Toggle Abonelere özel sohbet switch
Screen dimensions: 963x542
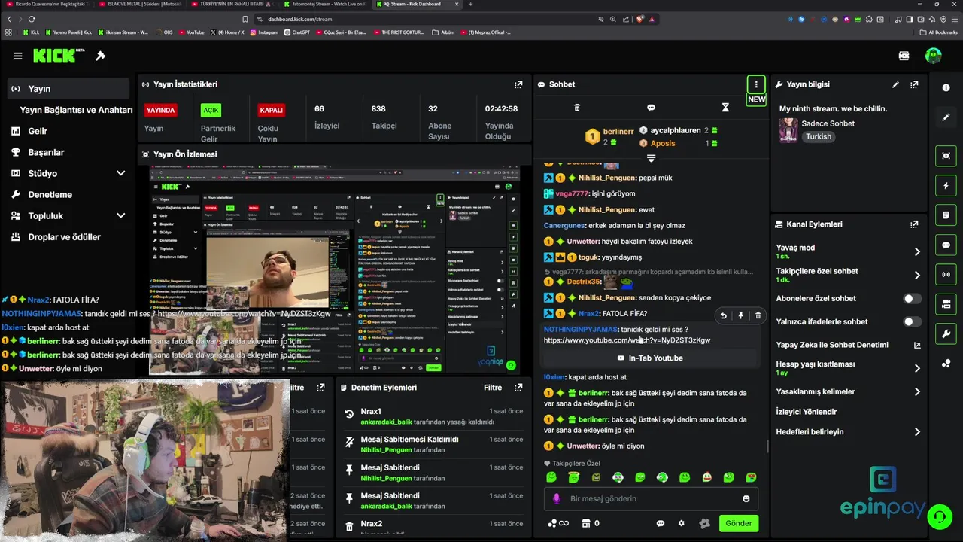912,299
